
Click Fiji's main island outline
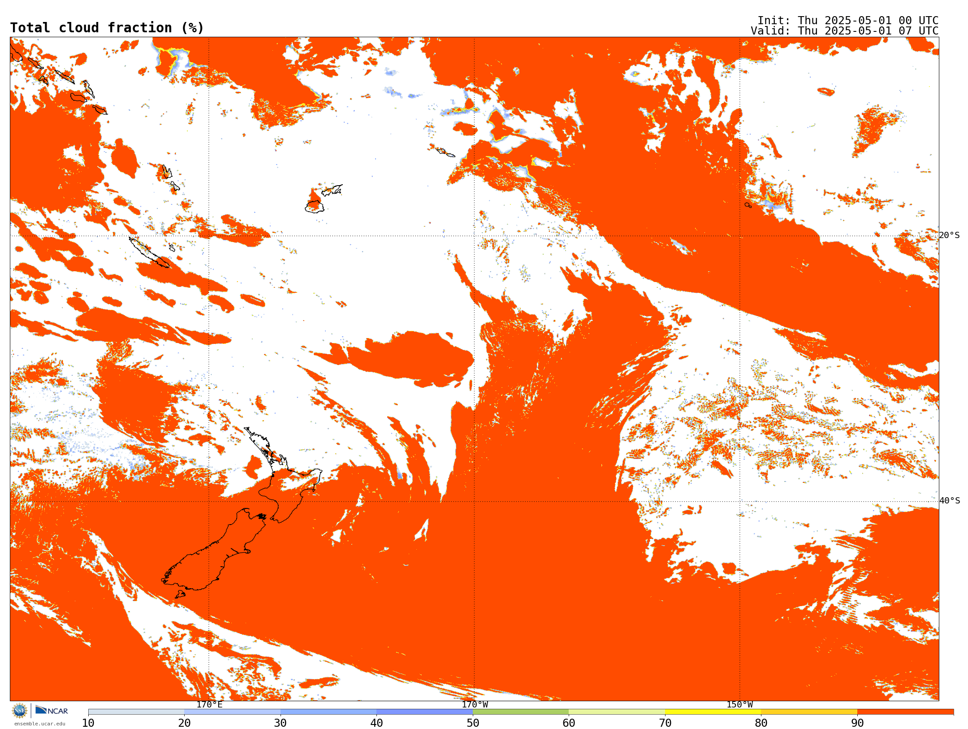(x=315, y=207)
